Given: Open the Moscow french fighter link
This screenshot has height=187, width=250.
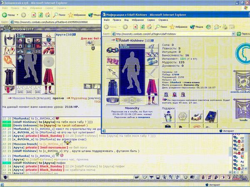Looking at the screenshot, I should [x=24, y=98].
